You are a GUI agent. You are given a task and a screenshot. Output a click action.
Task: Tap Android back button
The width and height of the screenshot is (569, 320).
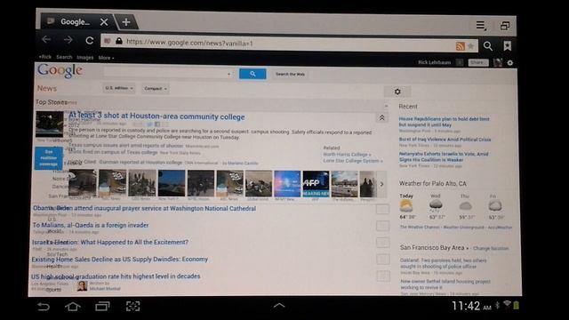[44, 307]
